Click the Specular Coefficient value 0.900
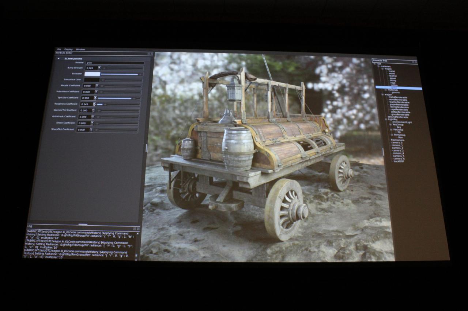 point(87,98)
